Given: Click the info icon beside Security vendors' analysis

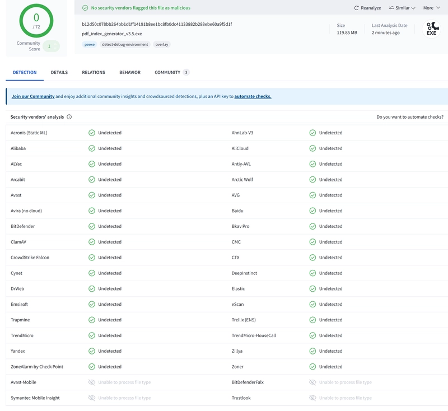Looking at the screenshot, I should click(69, 117).
